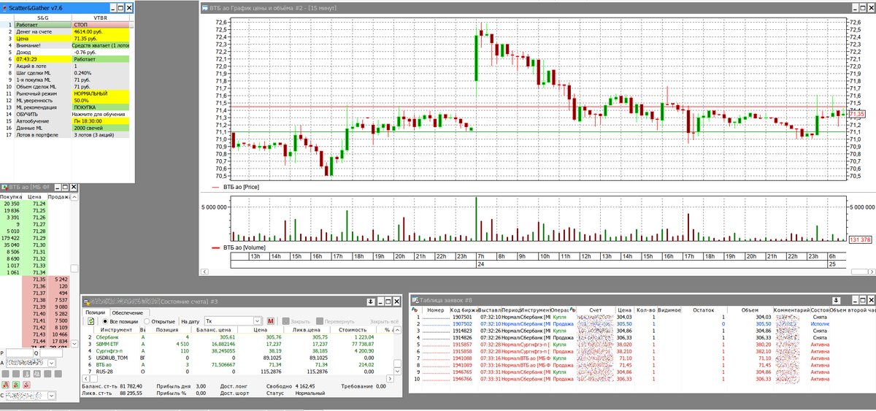Click pin arrow icon in account status window
This screenshot has height=411, width=876.
pyautogui.click(x=371, y=302)
